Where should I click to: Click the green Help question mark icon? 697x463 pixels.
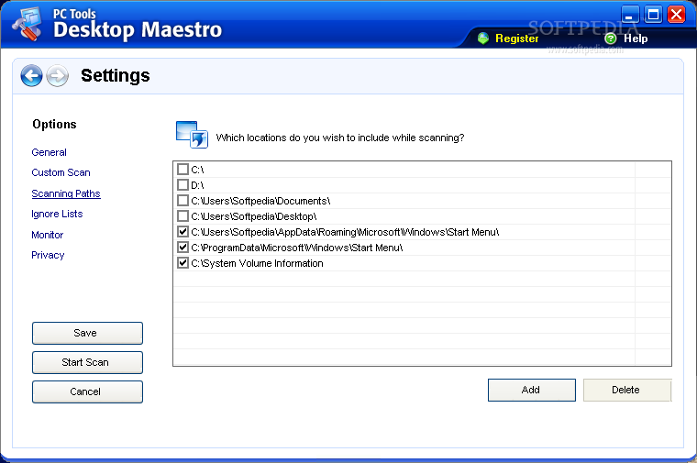click(611, 39)
